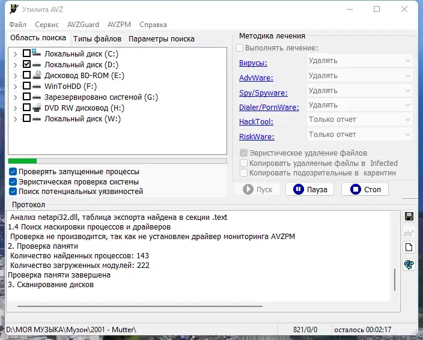
Task: Click the protocol vertical scrollbar thumb
Action: [x=395, y=279]
